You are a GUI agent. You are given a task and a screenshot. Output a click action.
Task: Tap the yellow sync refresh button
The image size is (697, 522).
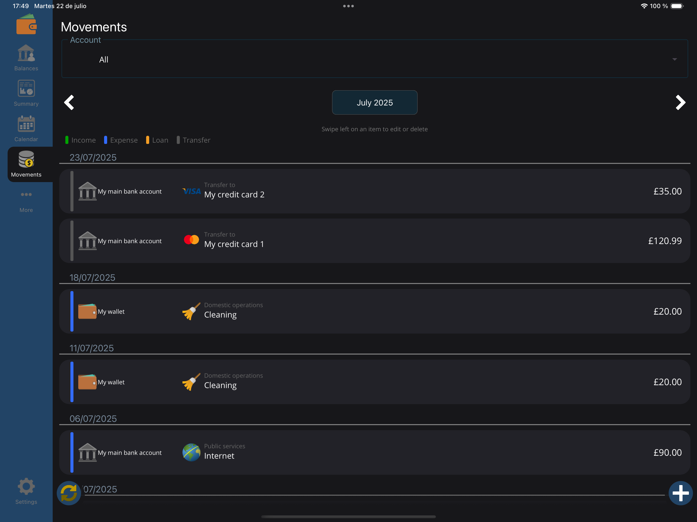point(69,493)
